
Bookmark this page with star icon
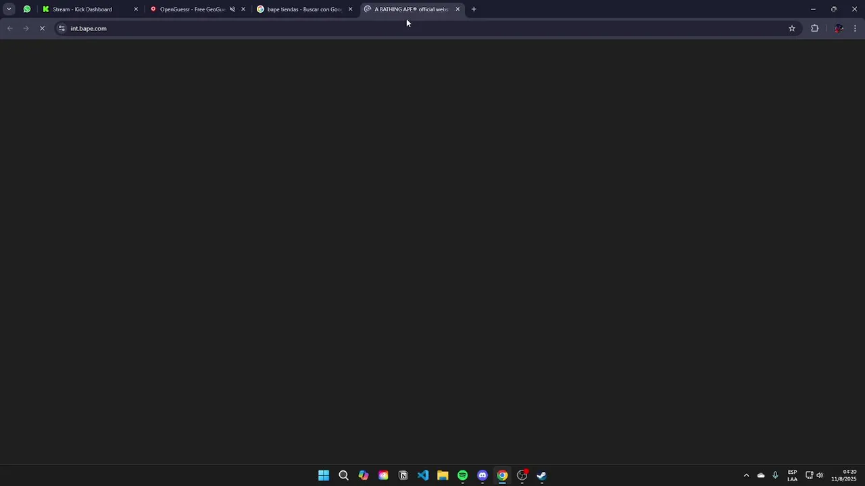pos(792,28)
